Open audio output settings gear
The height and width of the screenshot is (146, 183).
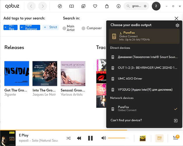tap(177, 25)
